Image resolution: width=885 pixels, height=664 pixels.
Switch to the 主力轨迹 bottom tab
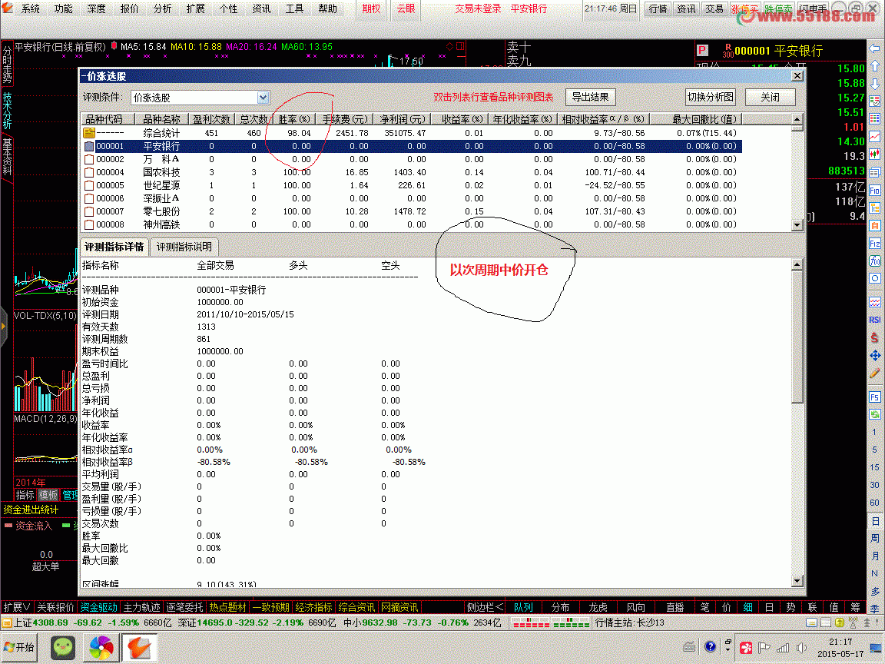click(x=141, y=608)
